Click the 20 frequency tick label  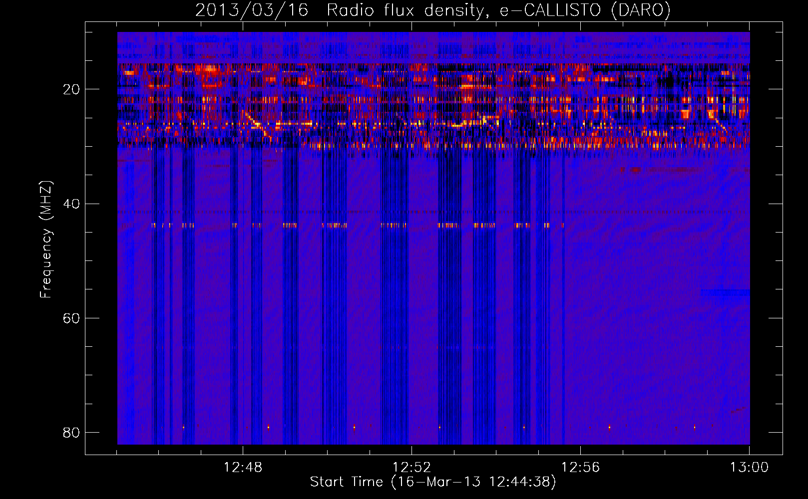click(71, 89)
